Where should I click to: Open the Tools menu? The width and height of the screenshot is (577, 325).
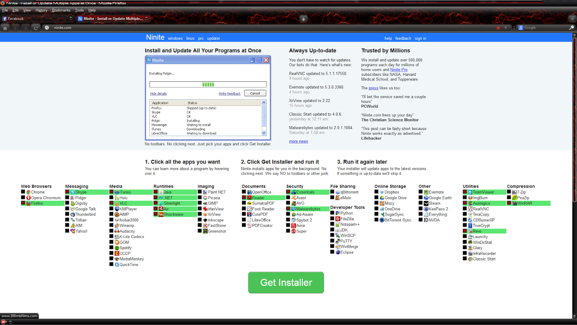click(x=79, y=10)
